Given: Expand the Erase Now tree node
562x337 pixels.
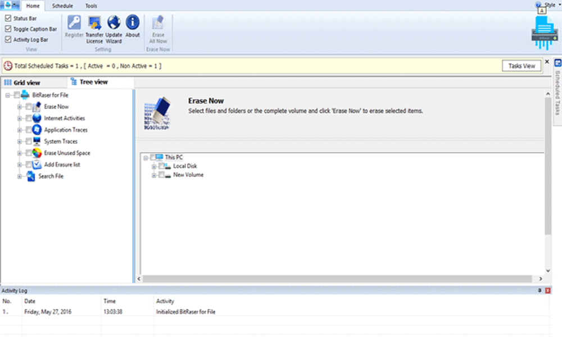Looking at the screenshot, I should [20, 107].
